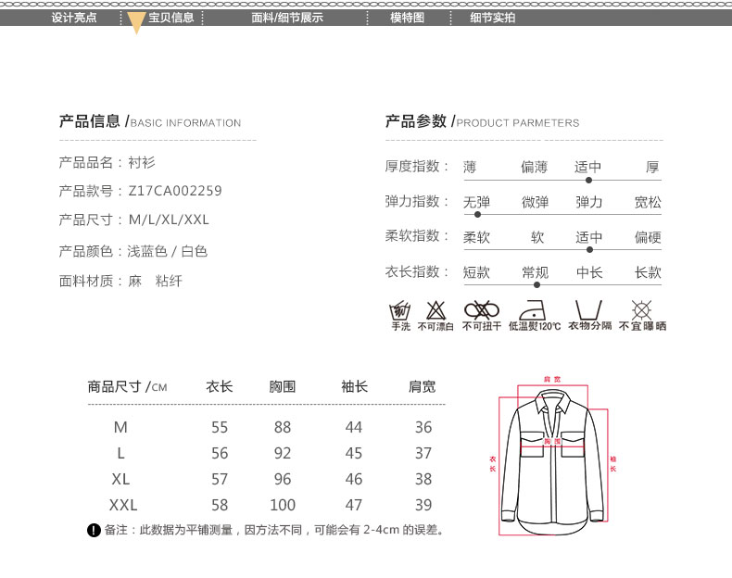Image resolution: width=732 pixels, height=578 pixels.
Task: Click the do-not-bleach icon
Action: pyautogui.click(x=435, y=310)
